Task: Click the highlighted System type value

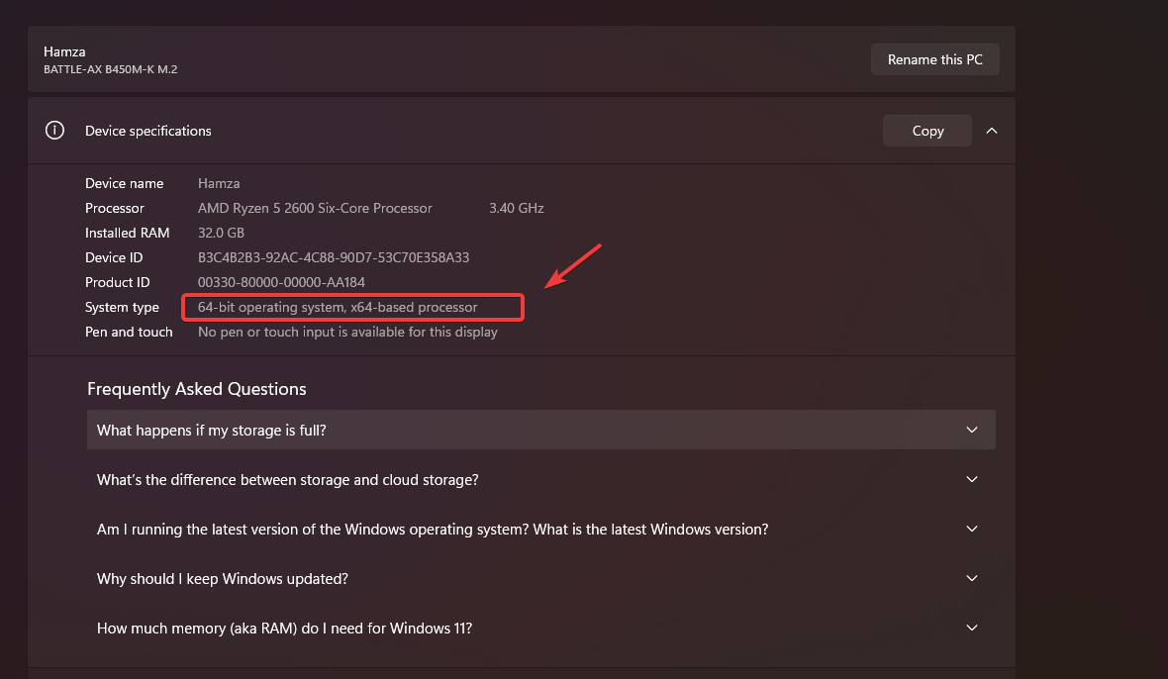Action: click(338, 307)
